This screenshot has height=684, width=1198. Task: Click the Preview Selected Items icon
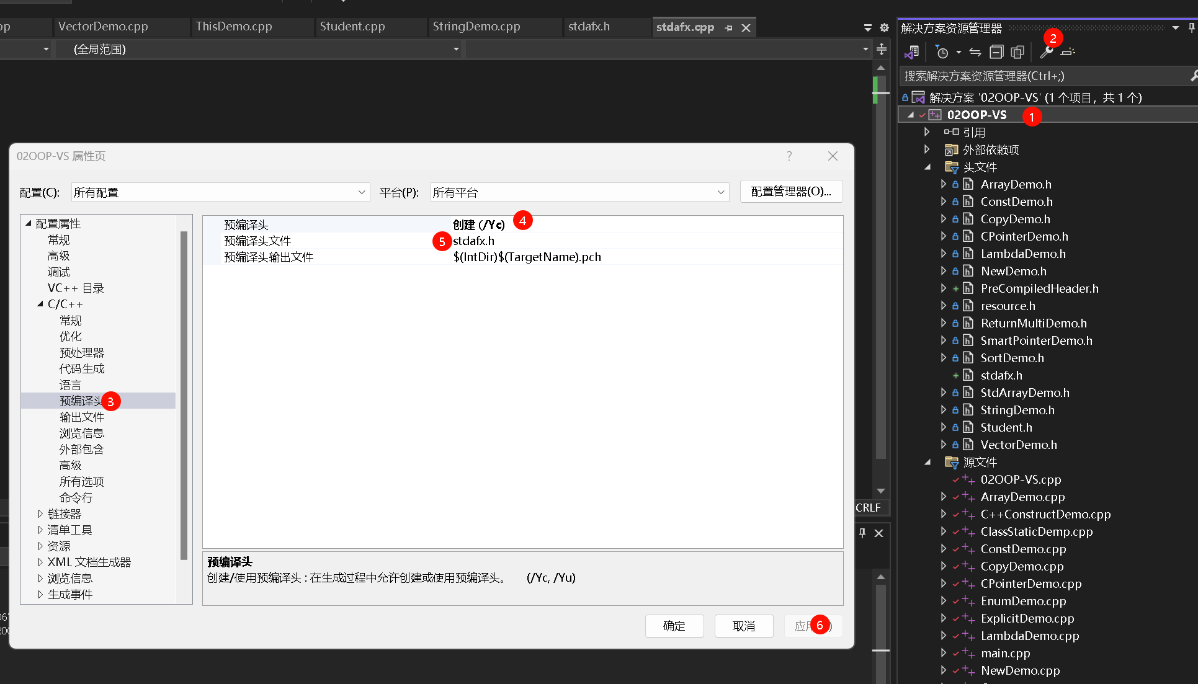pos(1068,52)
